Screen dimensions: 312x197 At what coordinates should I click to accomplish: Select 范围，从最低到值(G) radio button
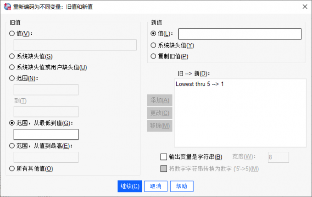point(12,123)
